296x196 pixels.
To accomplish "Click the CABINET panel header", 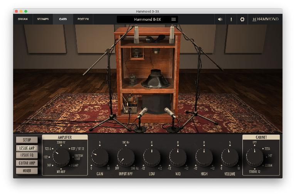I will (261, 137).
